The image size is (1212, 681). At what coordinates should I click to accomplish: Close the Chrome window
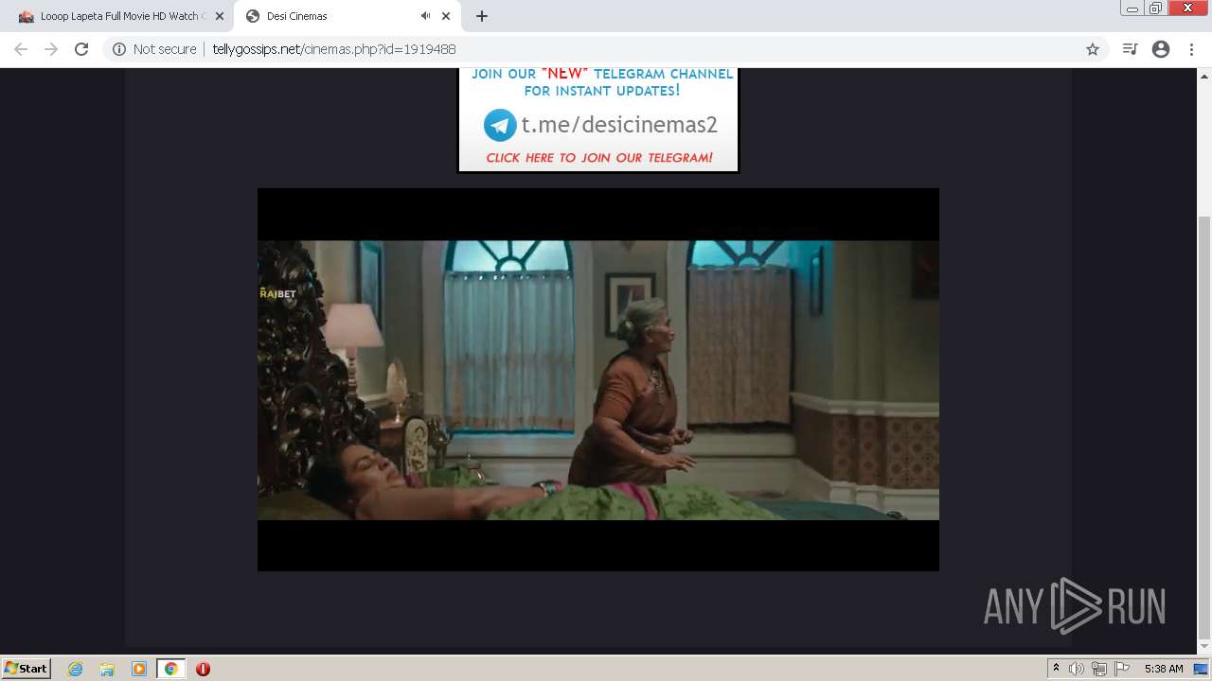pyautogui.click(x=1188, y=9)
